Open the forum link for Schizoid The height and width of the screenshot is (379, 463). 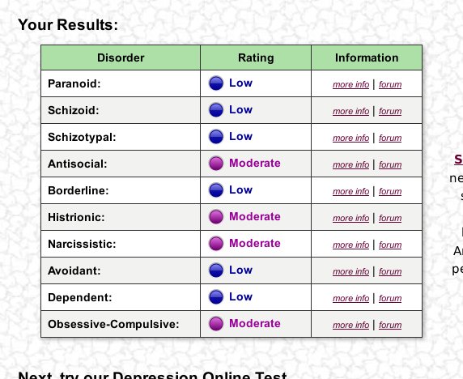[390, 111]
